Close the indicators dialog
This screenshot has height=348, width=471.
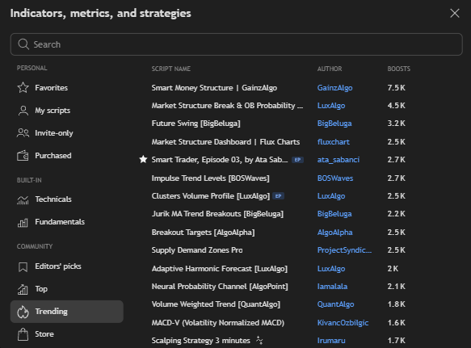click(x=455, y=13)
